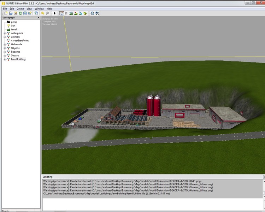This screenshot has height=212, width=265.
Task: Open the Create menu
Action: 20,8
